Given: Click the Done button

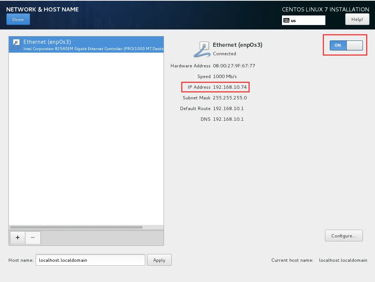Looking at the screenshot, I should click(x=18, y=20).
